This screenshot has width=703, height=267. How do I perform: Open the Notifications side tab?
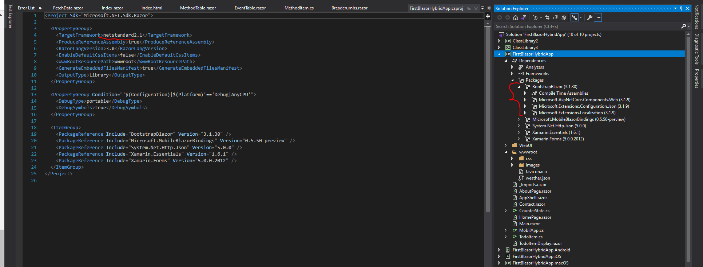coord(696,17)
